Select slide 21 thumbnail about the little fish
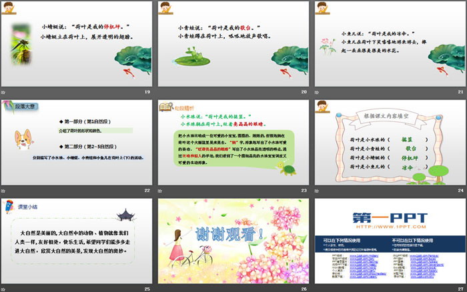467x292 pixels. [390, 44]
